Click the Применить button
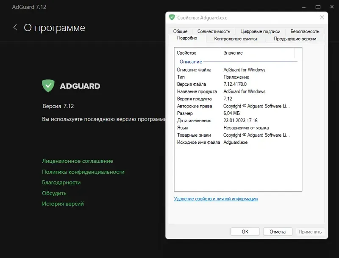 311,231
